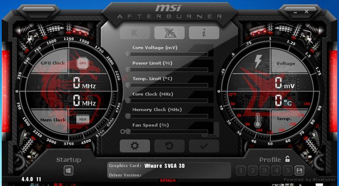Screen dimensions: 339x186
Task: Click the 4.4.0 11 version number
Action: pyautogui.click(x=31, y=179)
